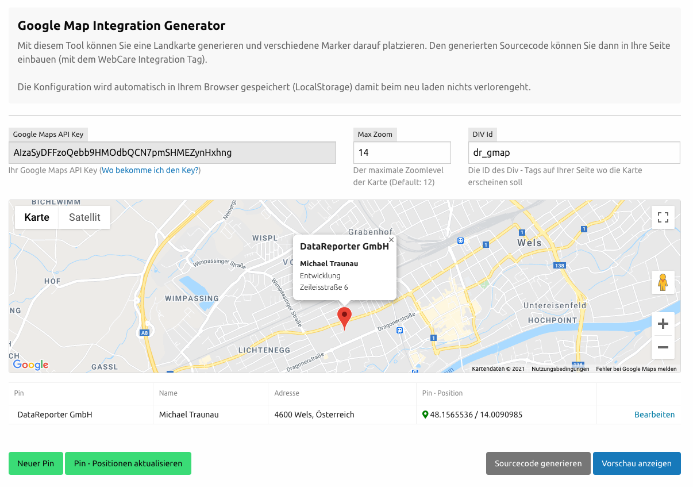The image size is (693, 487).
Task: Select the Max Zoom input field
Action: 402,152
